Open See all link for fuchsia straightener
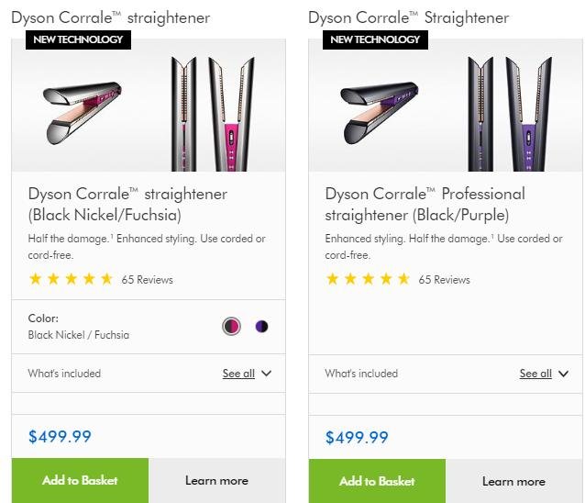Image resolution: width=585 pixels, height=503 pixels. point(238,374)
